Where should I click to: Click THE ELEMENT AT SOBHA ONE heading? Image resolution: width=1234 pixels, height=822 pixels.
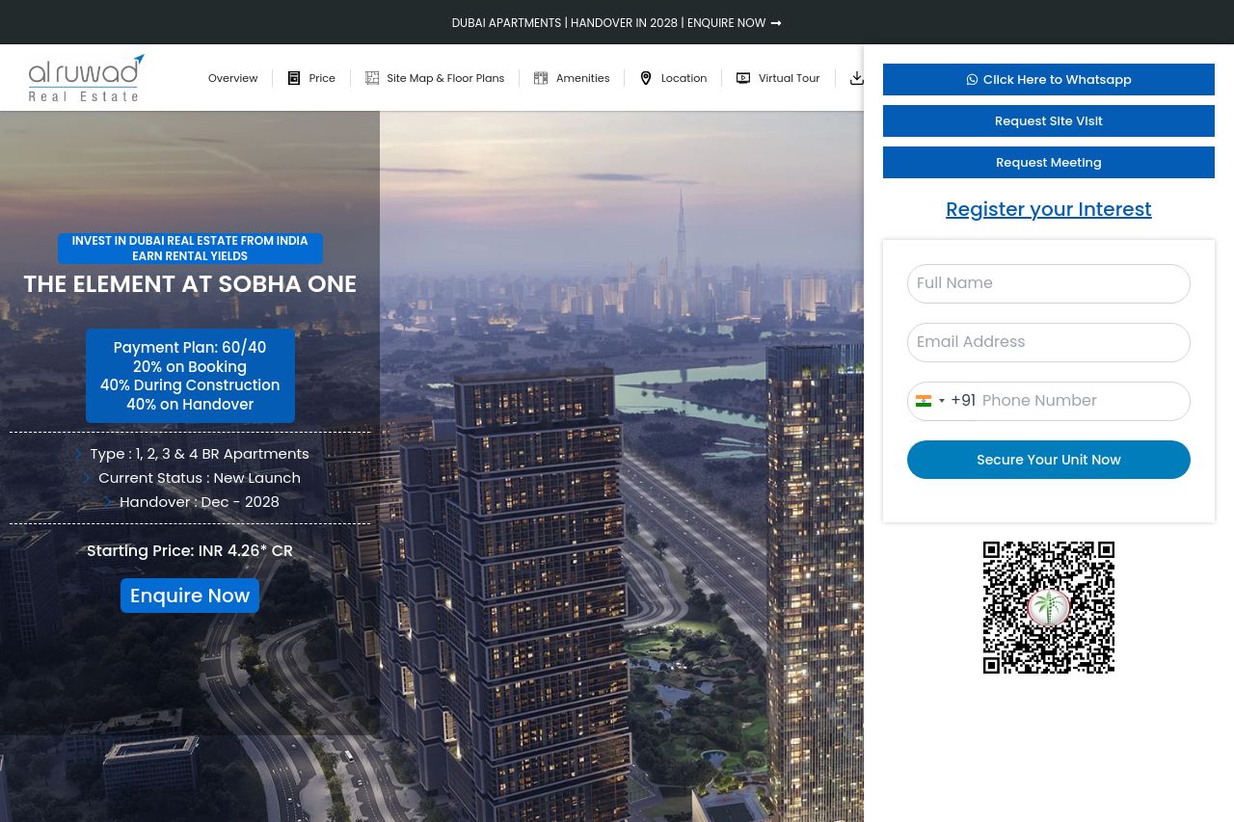point(190,284)
